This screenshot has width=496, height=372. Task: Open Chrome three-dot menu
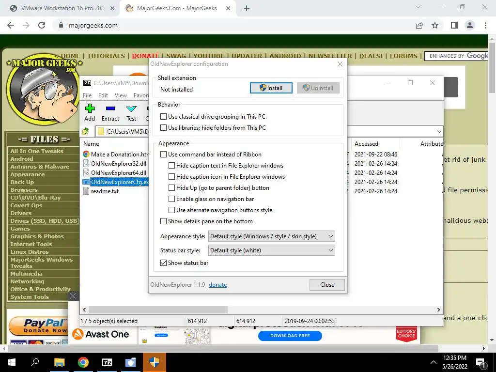[485, 25]
